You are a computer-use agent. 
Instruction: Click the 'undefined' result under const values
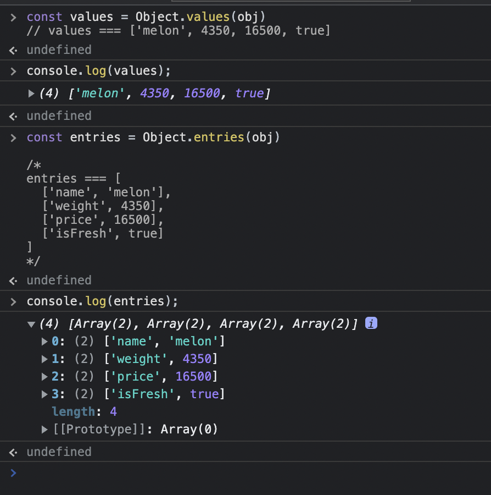pos(59,50)
